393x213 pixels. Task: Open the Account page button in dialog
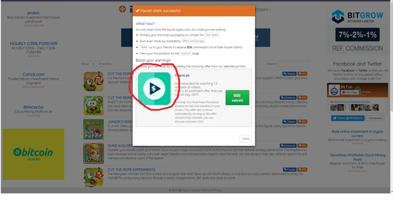(x=186, y=53)
